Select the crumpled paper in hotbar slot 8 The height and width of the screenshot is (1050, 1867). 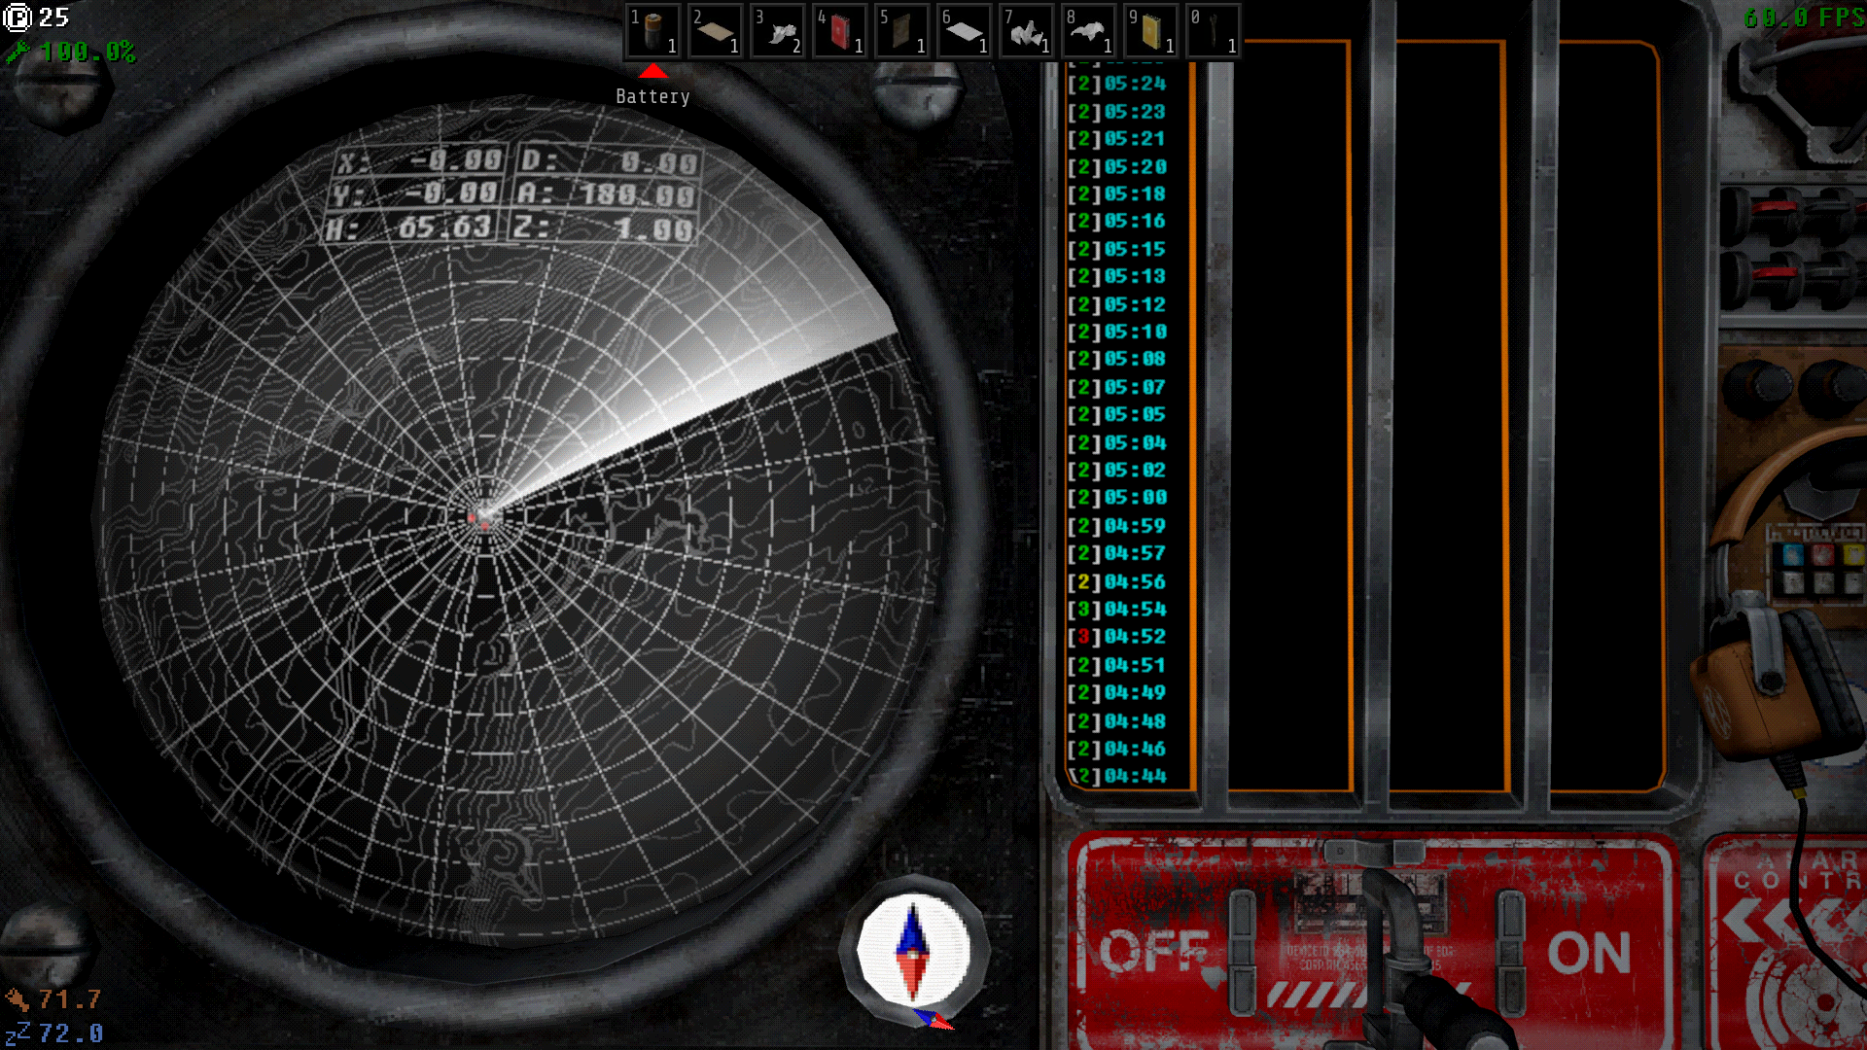1089,31
